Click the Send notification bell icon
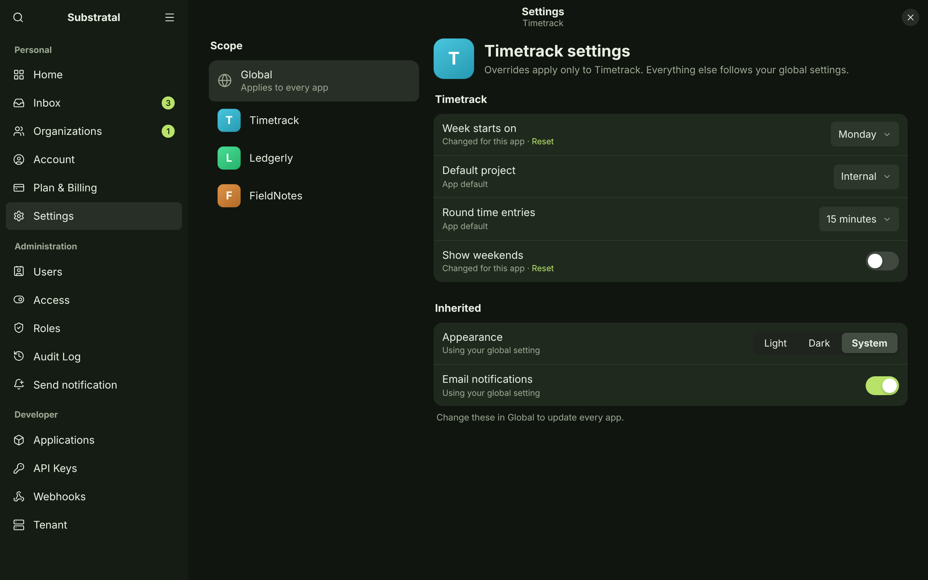 (19, 384)
